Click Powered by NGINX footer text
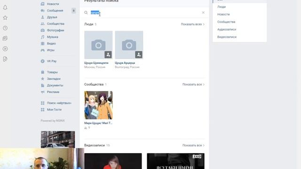This screenshot has width=301, height=169. 53,121
